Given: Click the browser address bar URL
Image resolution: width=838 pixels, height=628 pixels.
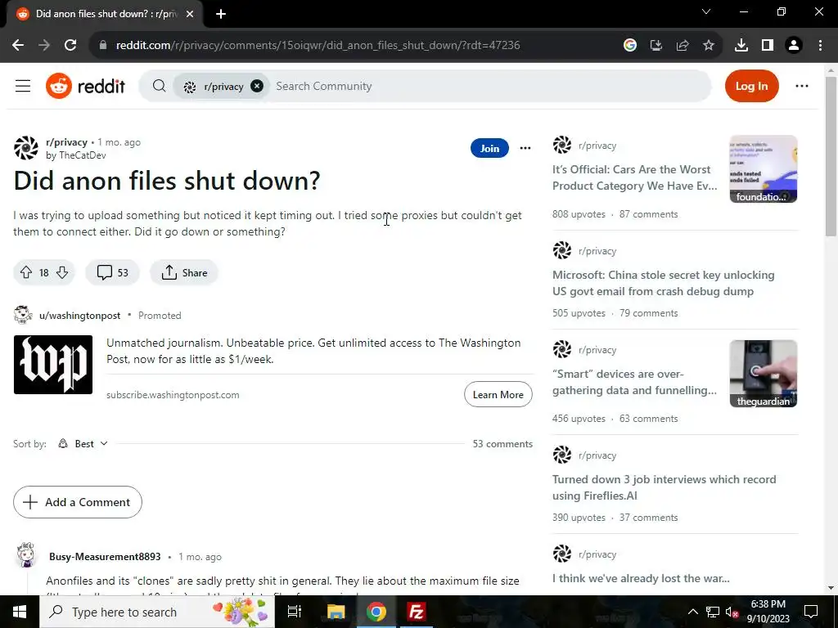Looking at the screenshot, I should [318, 46].
